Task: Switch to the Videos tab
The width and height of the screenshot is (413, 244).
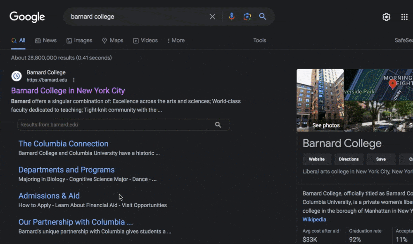Action: point(145,41)
